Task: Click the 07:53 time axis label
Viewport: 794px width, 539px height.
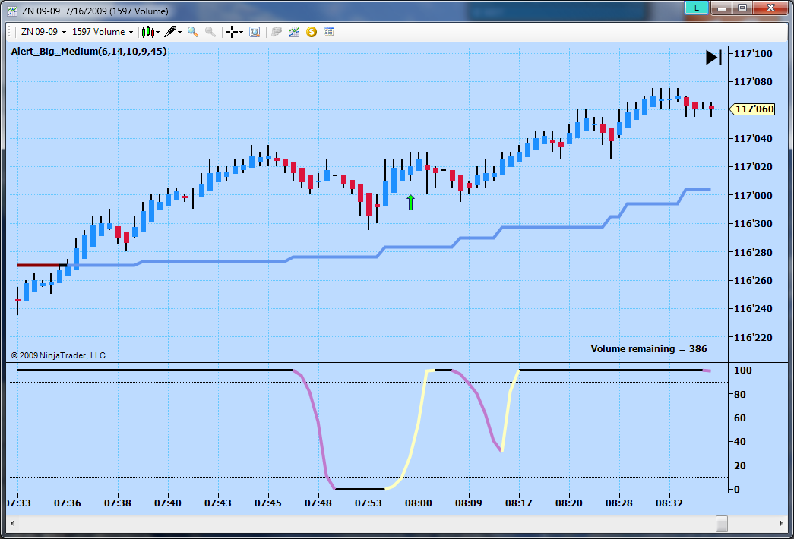Action: 369,503
